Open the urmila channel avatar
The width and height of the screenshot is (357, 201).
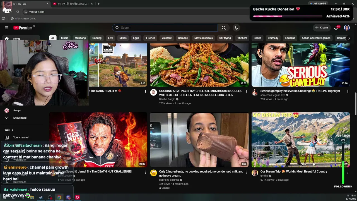[x=255, y=173]
